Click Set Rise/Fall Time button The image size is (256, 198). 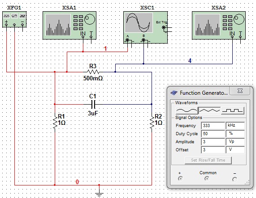[x=208, y=160]
